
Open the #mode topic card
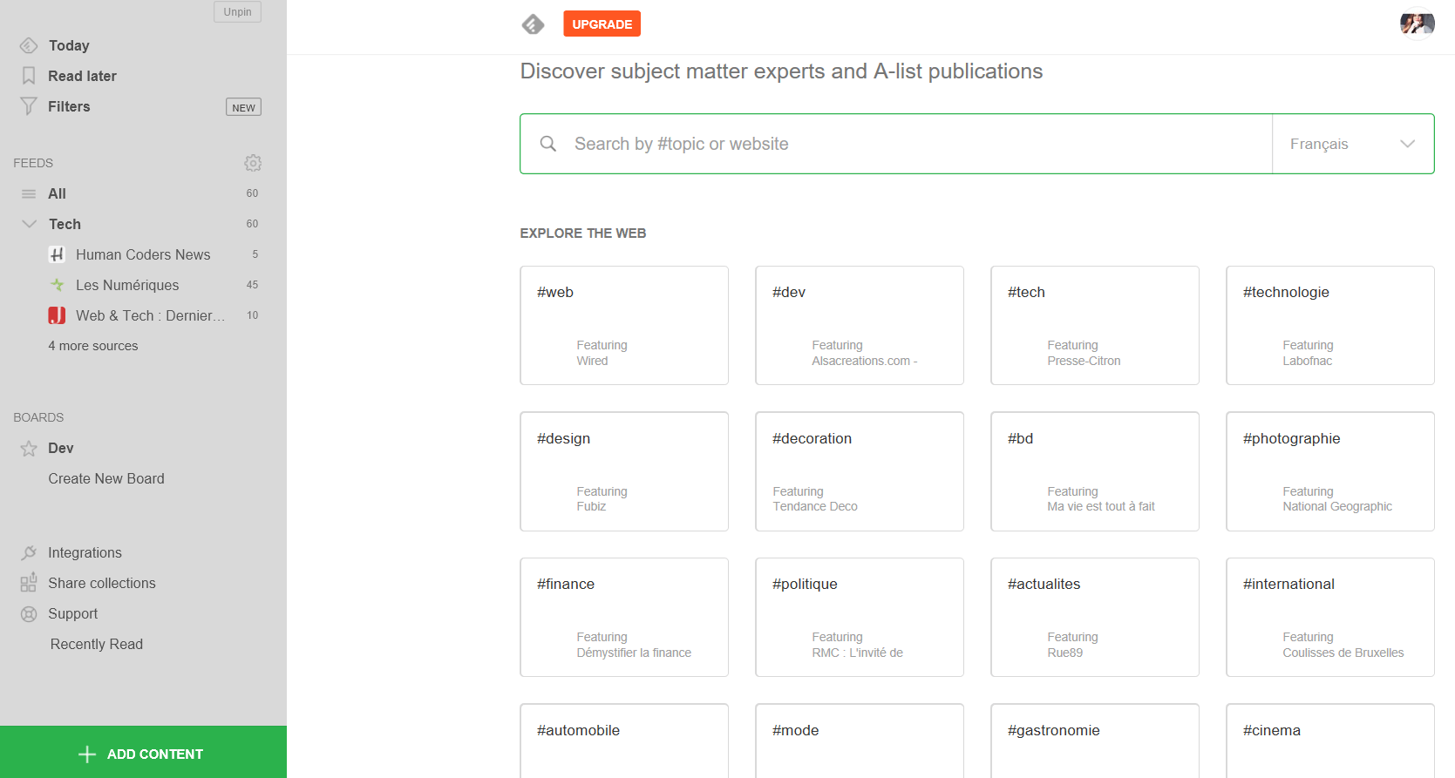[x=860, y=741]
